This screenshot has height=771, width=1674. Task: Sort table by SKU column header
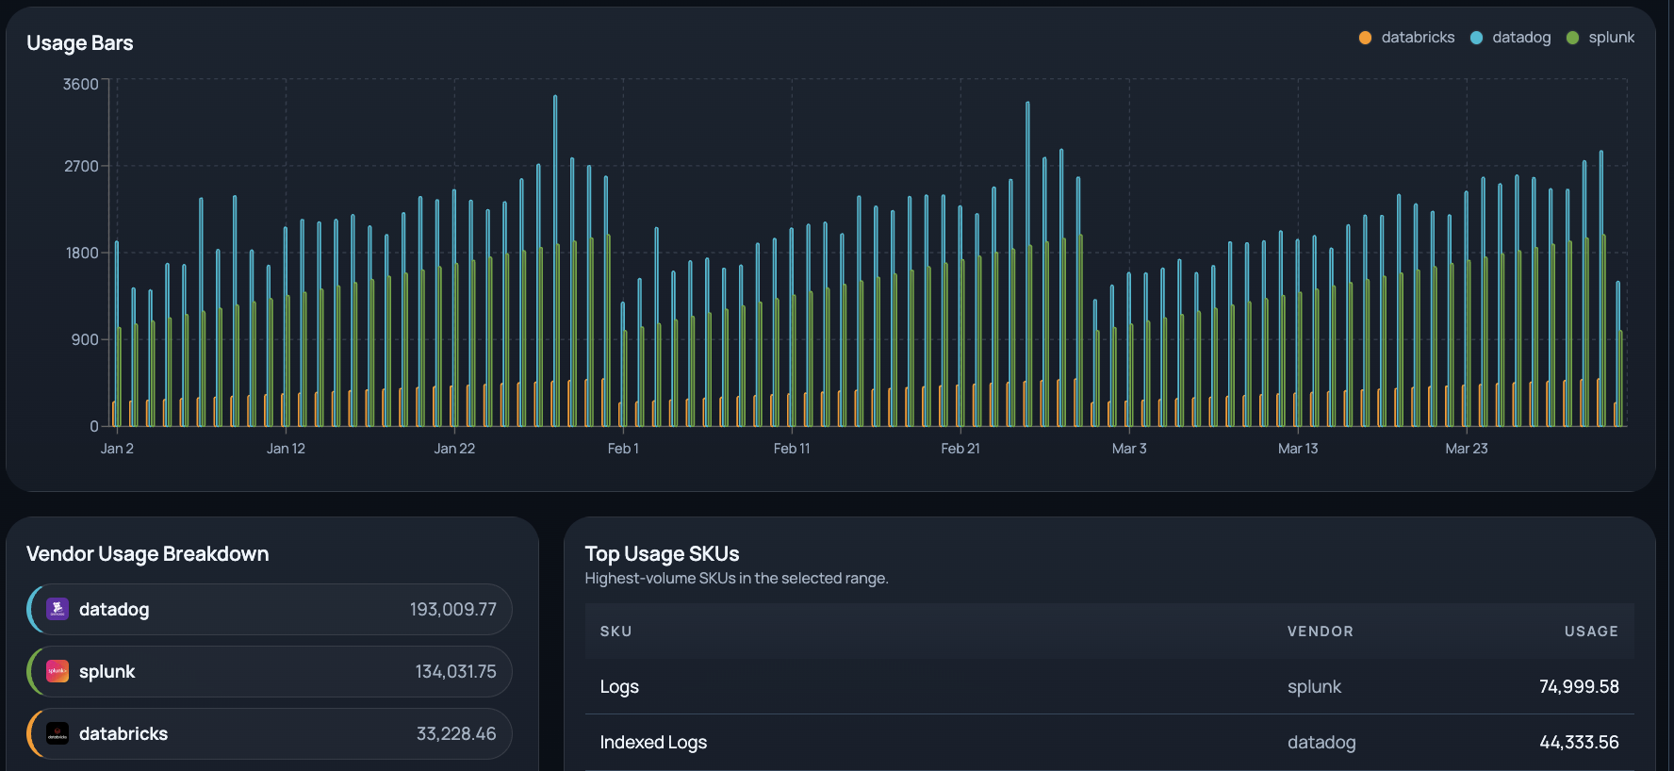click(615, 632)
